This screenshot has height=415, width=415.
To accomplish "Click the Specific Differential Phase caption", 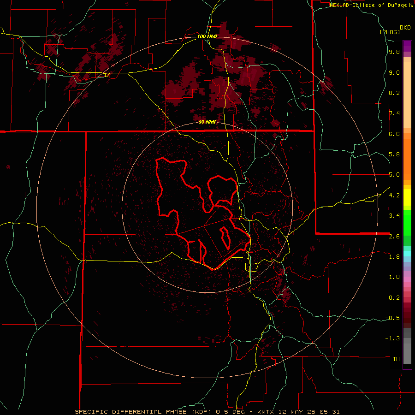I will (x=207, y=412).
